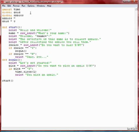Click on 'def start():' line
The image size is (139, 132).
click(x=12, y=27)
